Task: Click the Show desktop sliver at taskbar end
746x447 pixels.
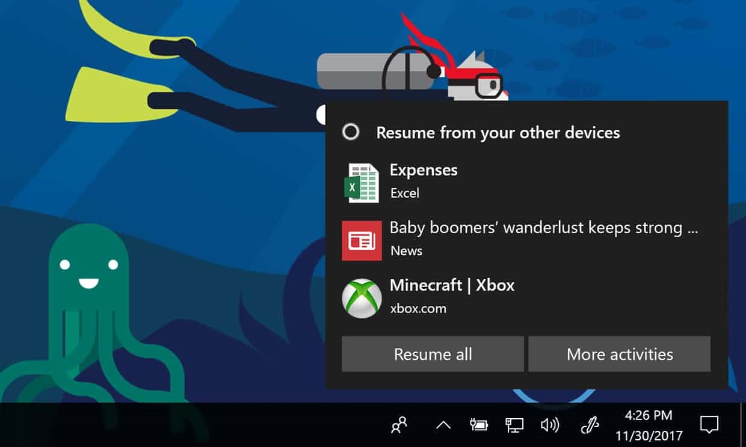Action: 743,425
